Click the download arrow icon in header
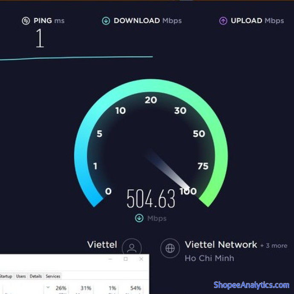Screen dimensions: 294x294 click(x=106, y=21)
